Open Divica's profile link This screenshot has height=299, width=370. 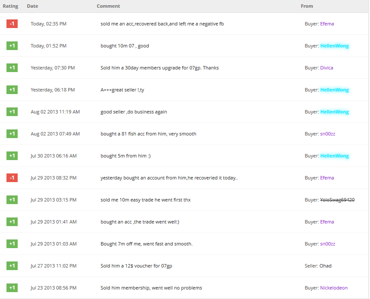(326, 68)
